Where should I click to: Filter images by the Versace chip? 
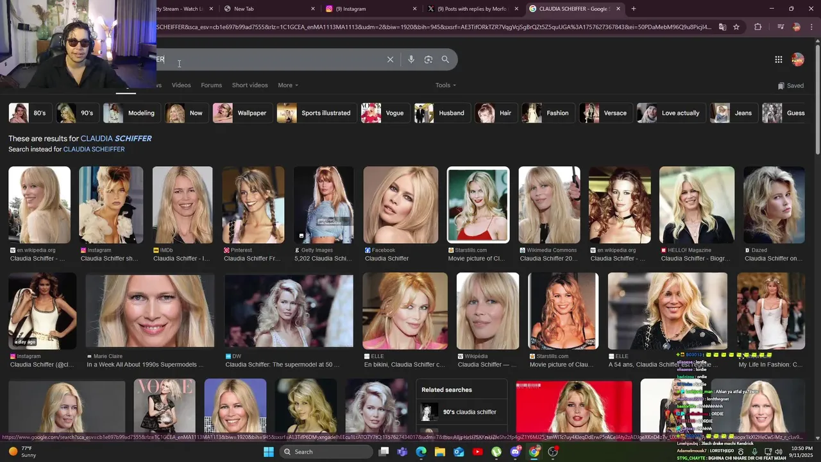(x=605, y=113)
